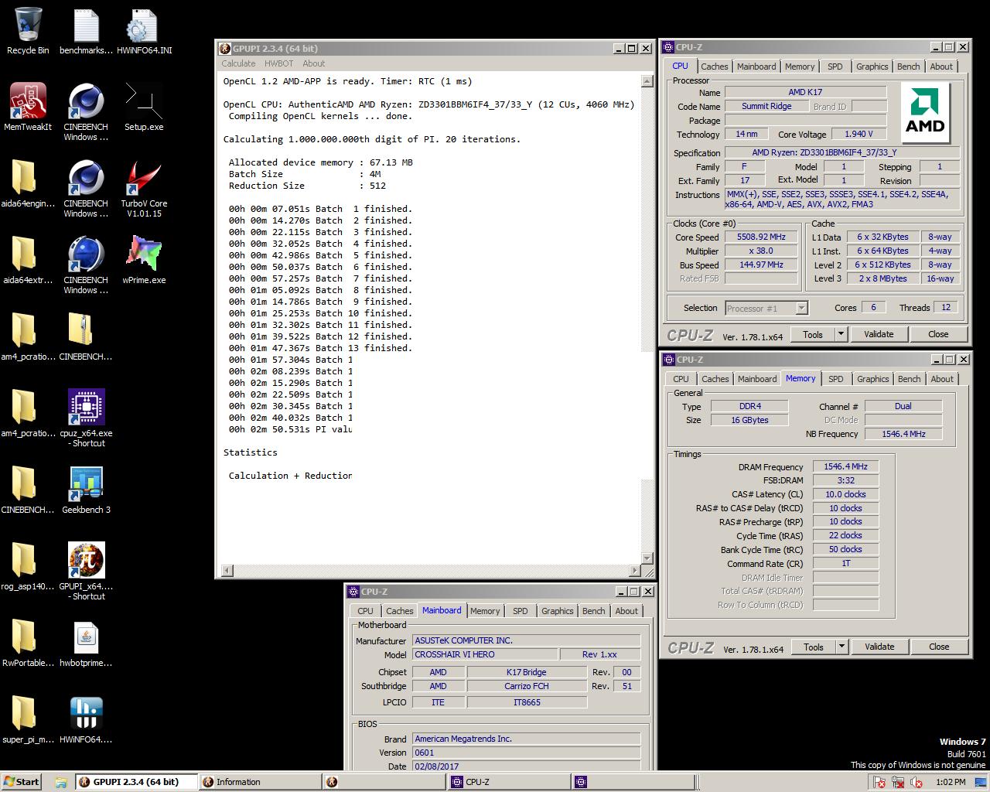Expand Tools arrow in CPU-Z Memory window
This screenshot has height=792, width=990.
[x=841, y=647]
